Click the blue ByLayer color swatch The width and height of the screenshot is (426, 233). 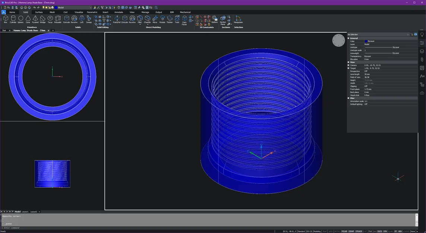[366, 41]
